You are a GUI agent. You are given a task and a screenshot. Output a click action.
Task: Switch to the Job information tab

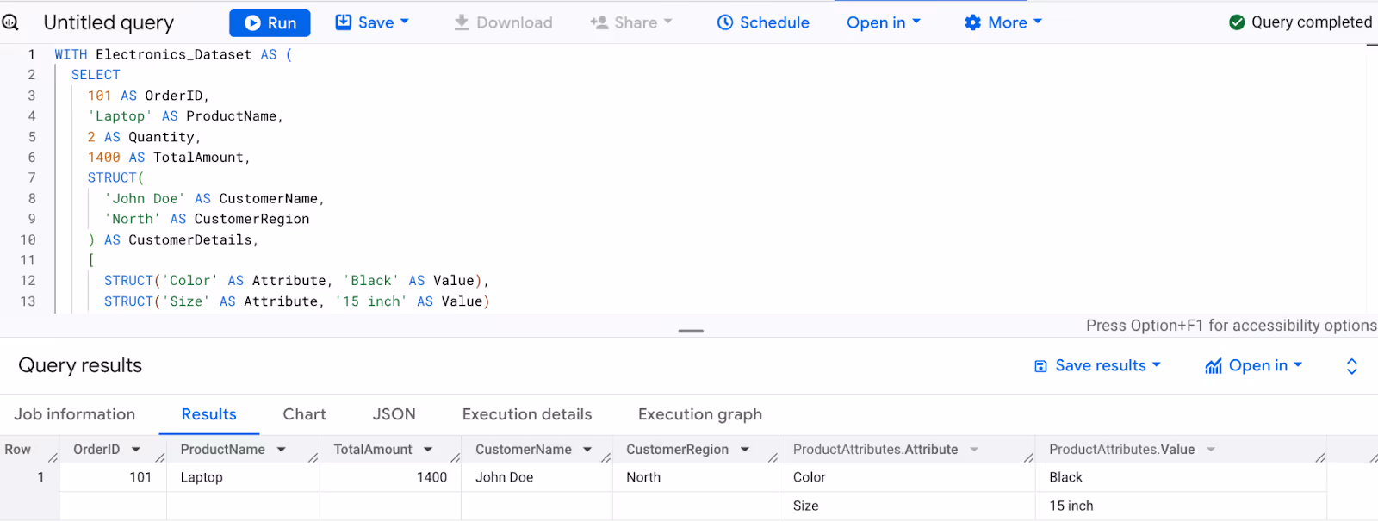coord(75,414)
